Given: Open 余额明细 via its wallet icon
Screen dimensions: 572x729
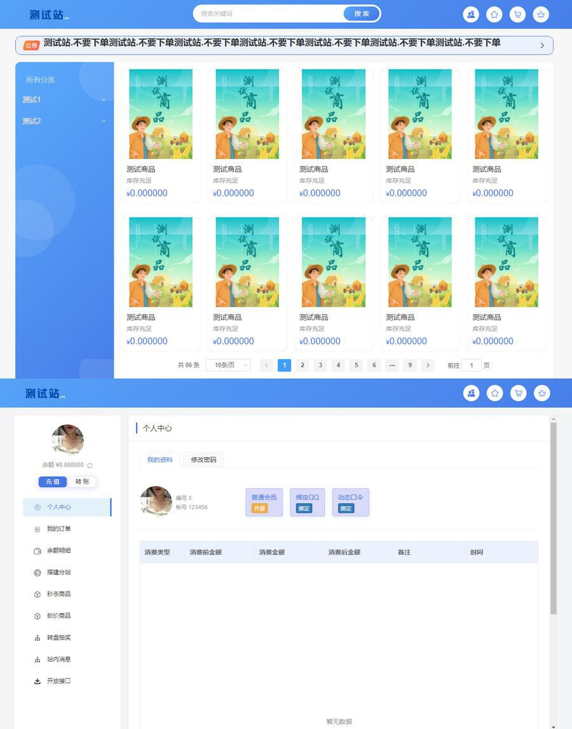Looking at the screenshot, I should (x=38, y=551).
